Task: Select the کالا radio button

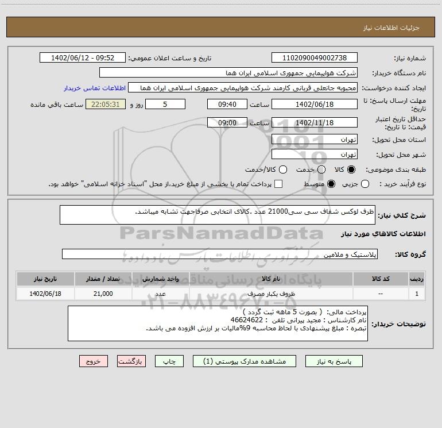Action: pyautogui.click(x=351, y=169)
